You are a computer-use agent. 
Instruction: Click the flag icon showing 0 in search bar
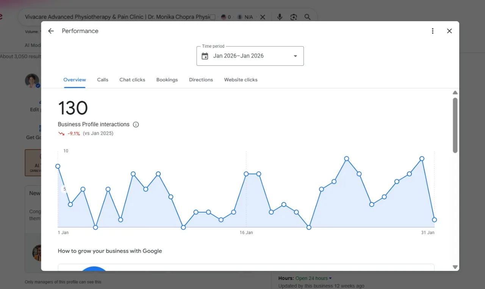[x=224, y=17]
